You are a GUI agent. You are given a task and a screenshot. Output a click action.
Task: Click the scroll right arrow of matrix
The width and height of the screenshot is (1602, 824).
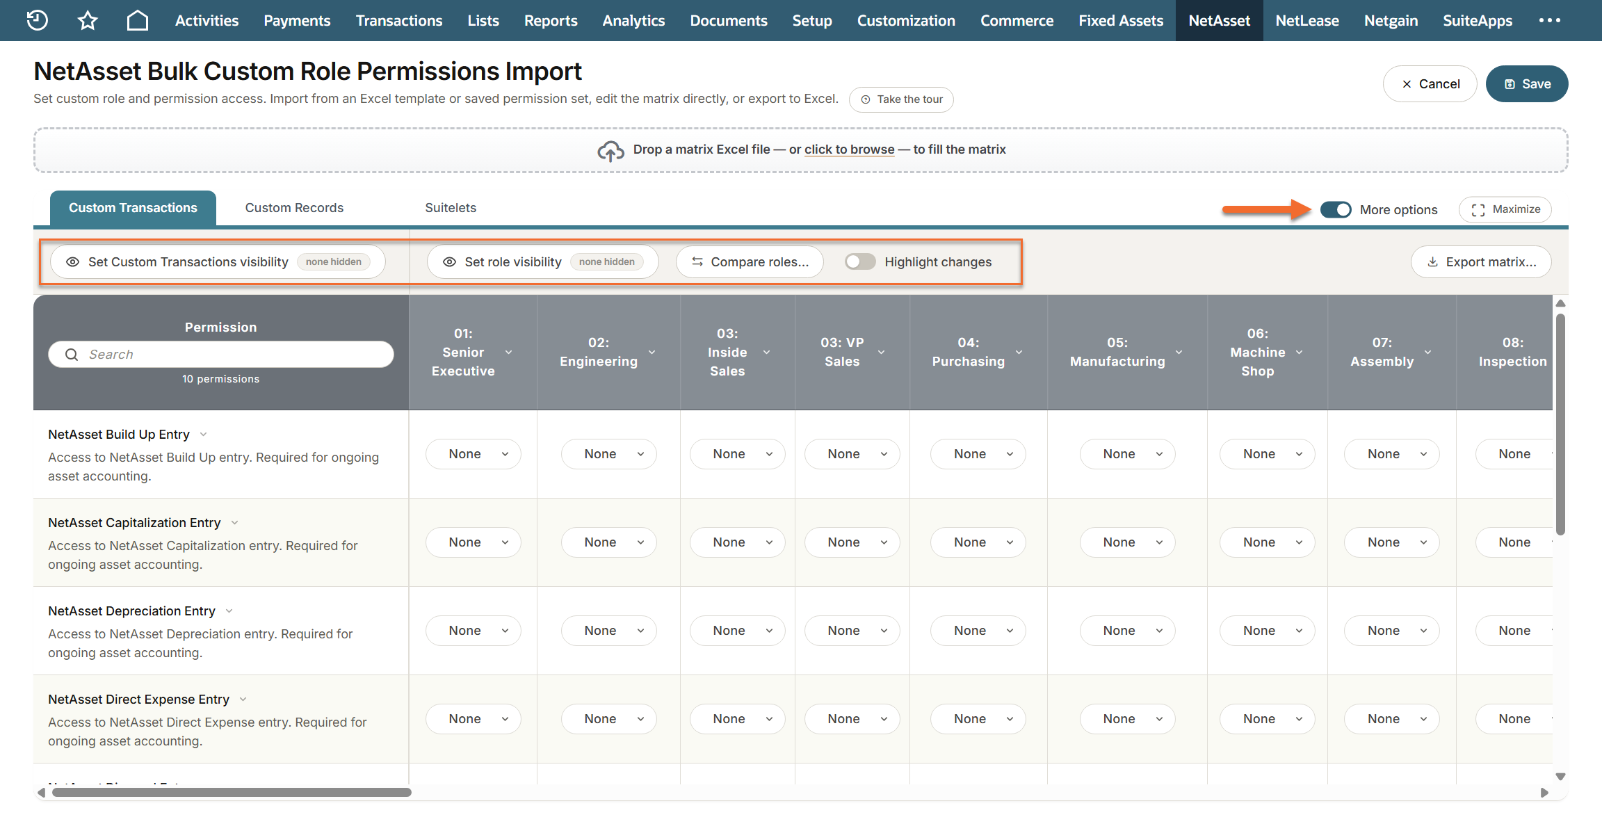[x=1544, y=793]
